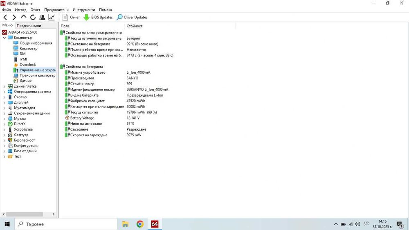This screenshot has height=230, width=409.
Task: Click the База от данни database icon
Action: point(10,151)
